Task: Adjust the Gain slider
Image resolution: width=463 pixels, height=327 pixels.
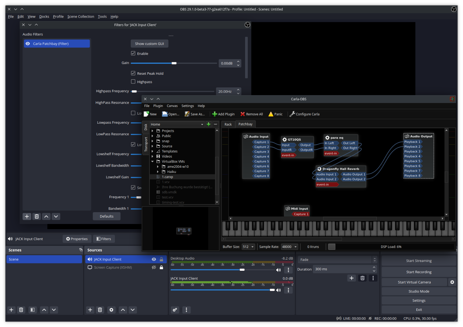Action: (x=174, y=63)
